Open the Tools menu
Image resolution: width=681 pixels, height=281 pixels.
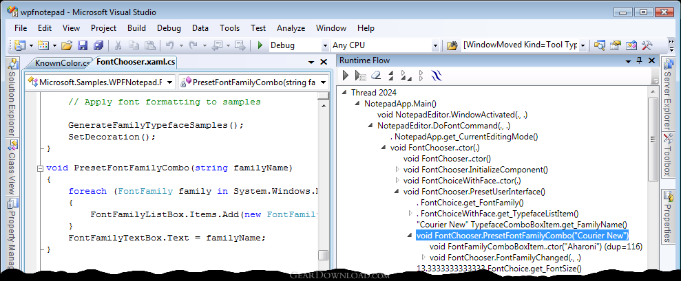click(x=229, y=27)
